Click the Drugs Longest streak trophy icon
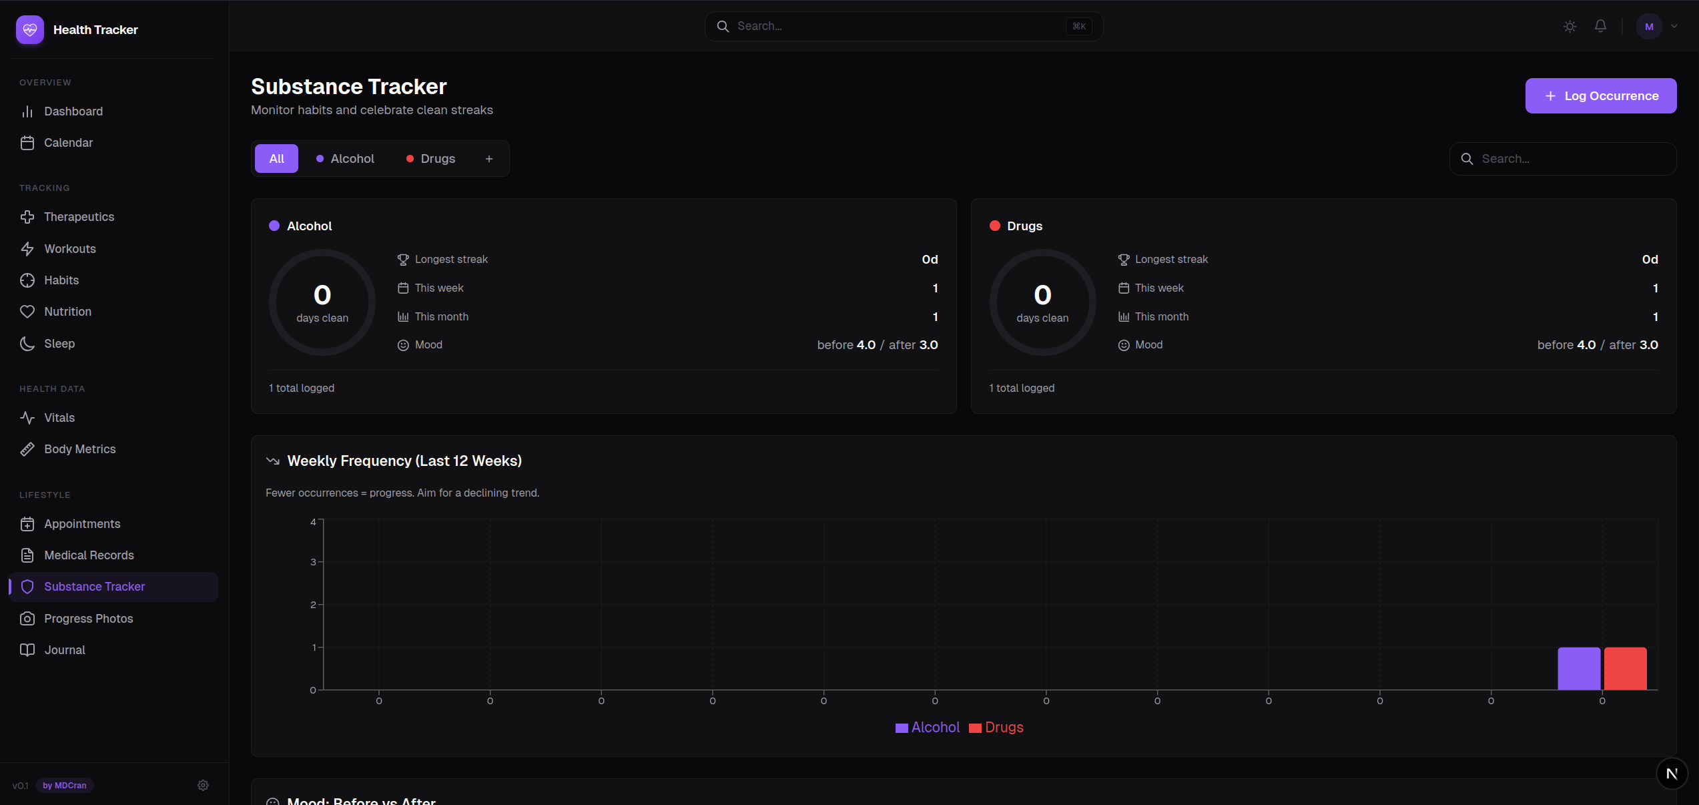 point(1124,260)
